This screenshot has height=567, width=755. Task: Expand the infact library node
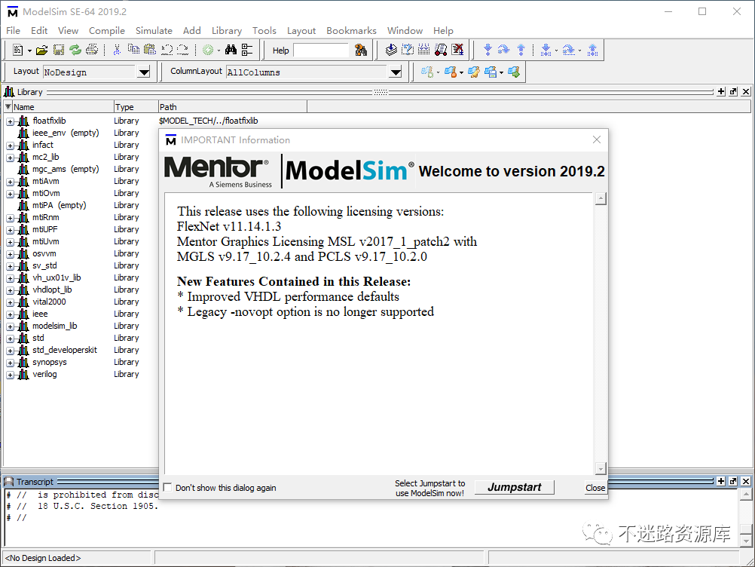(10, 146)
